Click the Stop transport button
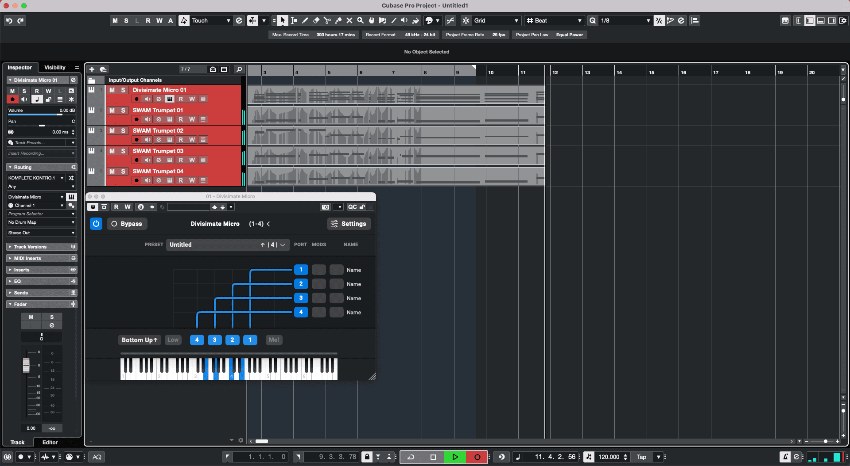The width and height of the screenshot is (850, 466). 433,457
